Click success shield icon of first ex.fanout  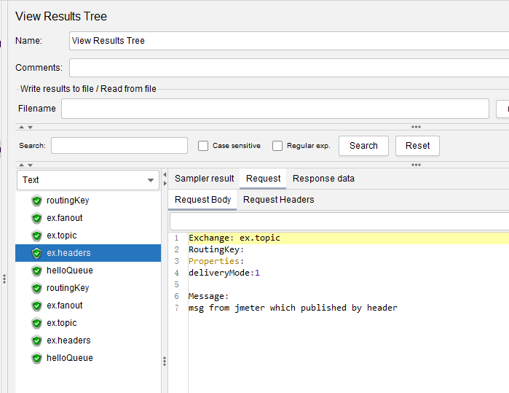36,219
